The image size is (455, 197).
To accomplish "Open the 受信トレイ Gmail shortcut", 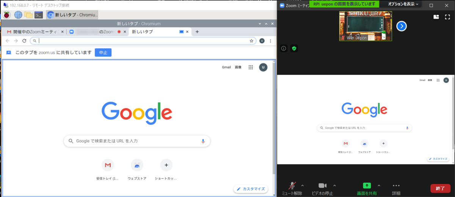I will pyautogui.click(x=108, y=169).
